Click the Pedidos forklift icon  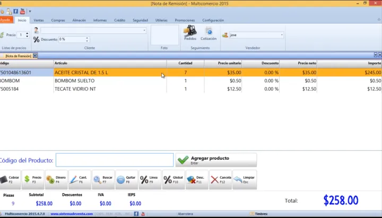[190, 32]
